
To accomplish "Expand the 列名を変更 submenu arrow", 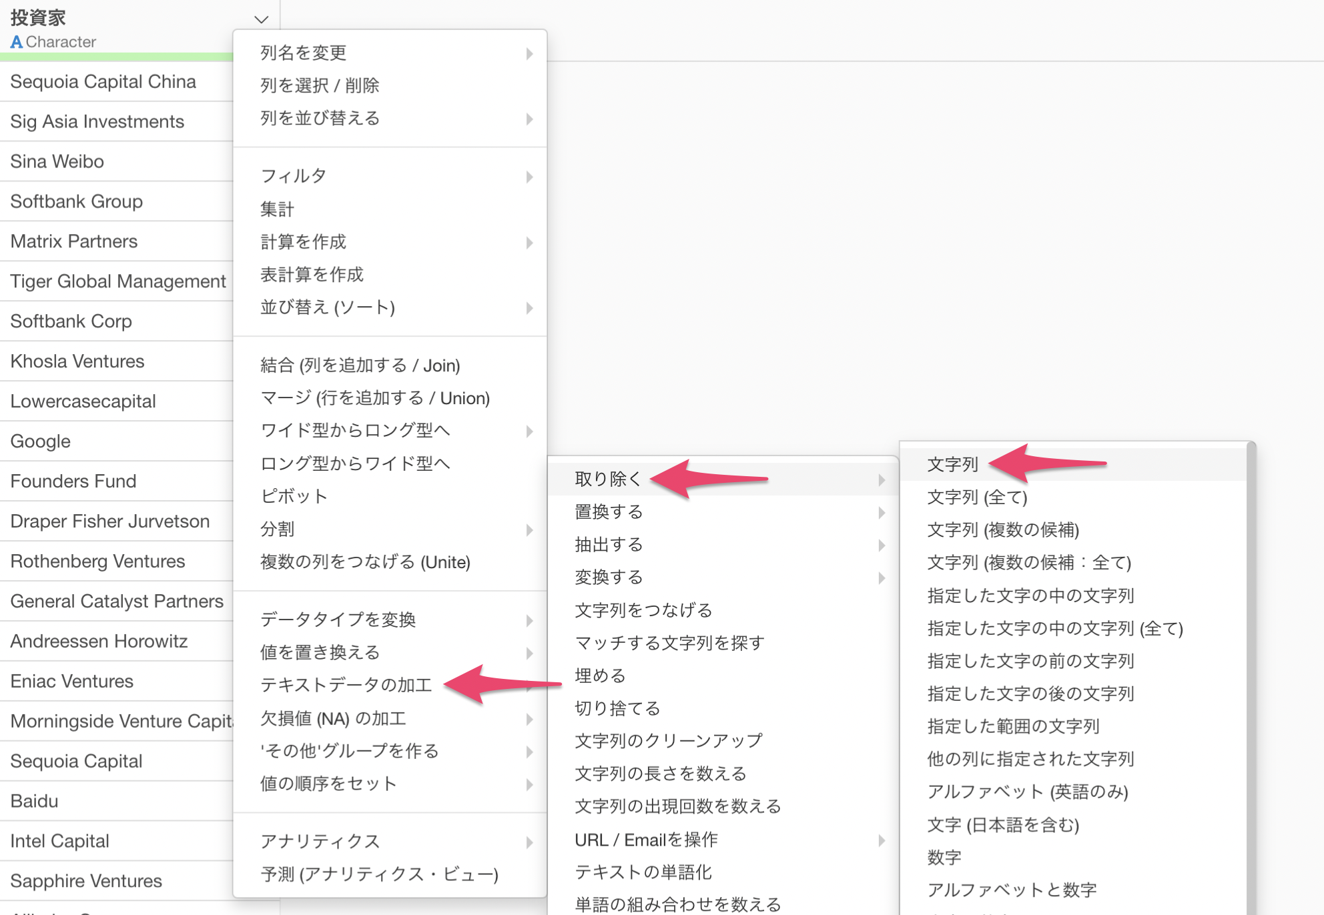I will (529, 53).
